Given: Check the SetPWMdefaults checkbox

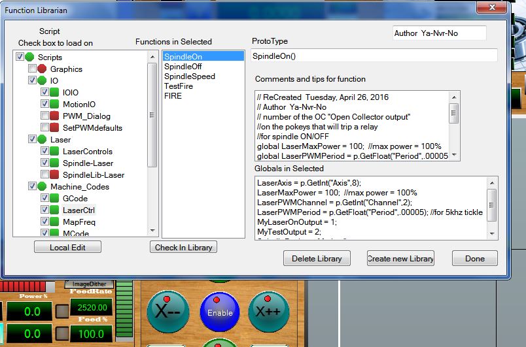Looking at the screenshot, I should click(x=44, y=128).
